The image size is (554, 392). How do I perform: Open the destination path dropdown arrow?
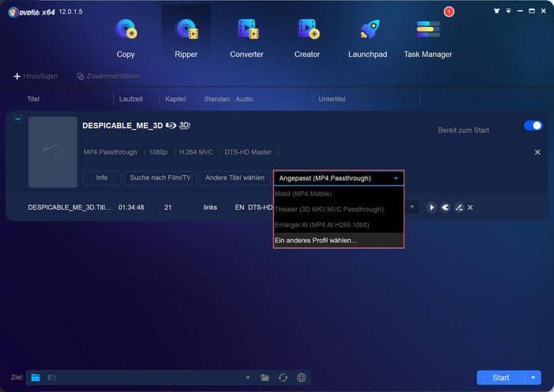[248, 378]
